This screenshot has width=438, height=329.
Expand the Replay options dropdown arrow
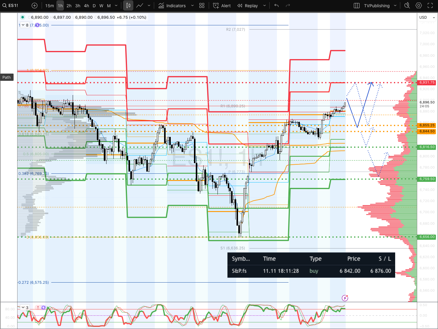[x=265, y=6]
